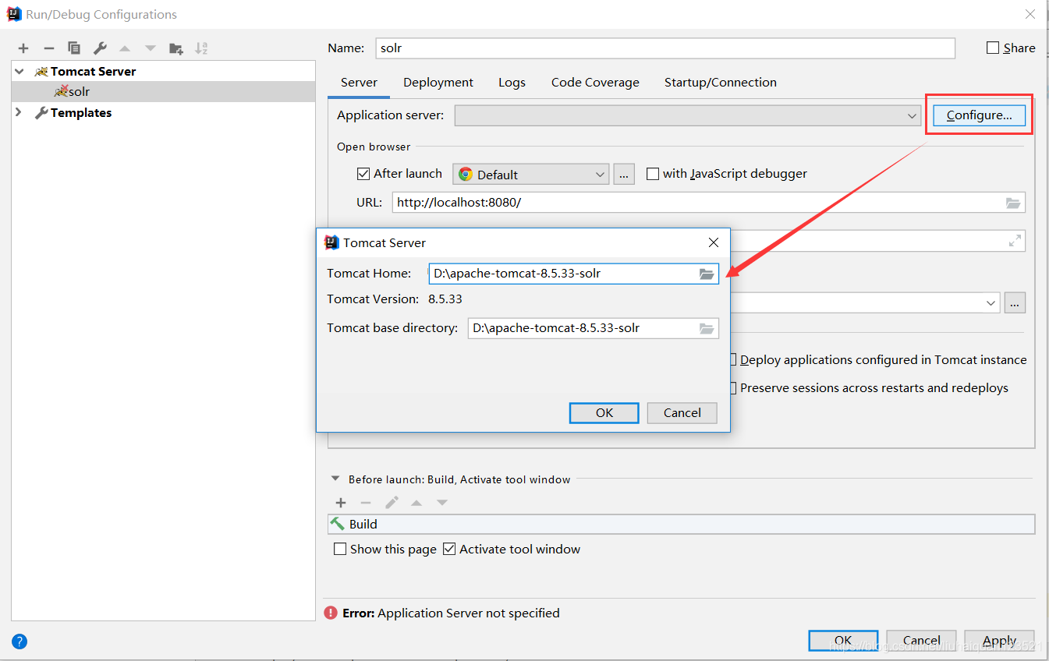Click the Configure... button
This screenshot has height=661, width=1049.
pos(980,115)
